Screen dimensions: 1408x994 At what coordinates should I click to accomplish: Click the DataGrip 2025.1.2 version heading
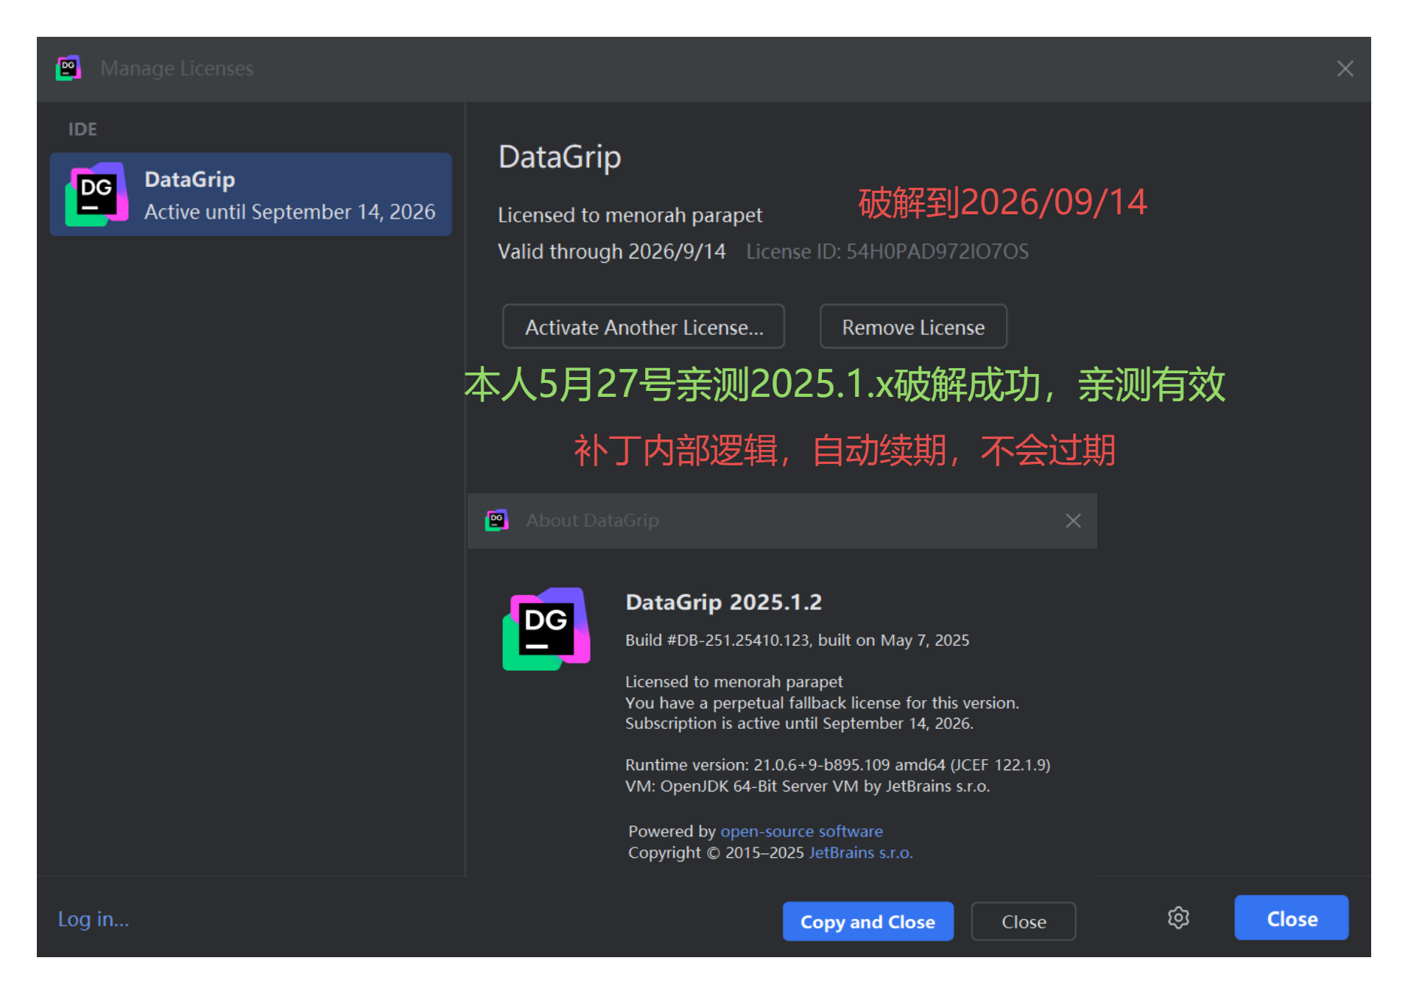tap(723, 602)
